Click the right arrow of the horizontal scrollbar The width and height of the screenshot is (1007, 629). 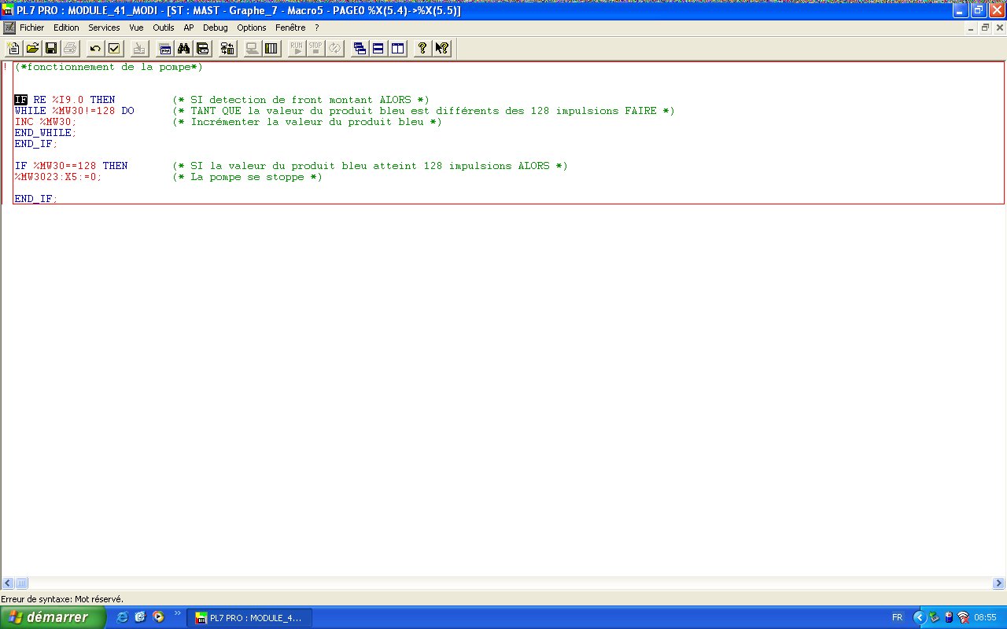coord(999,583)
